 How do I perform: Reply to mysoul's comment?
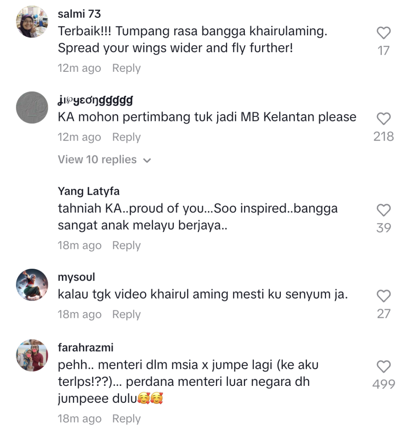coord(127,315)
